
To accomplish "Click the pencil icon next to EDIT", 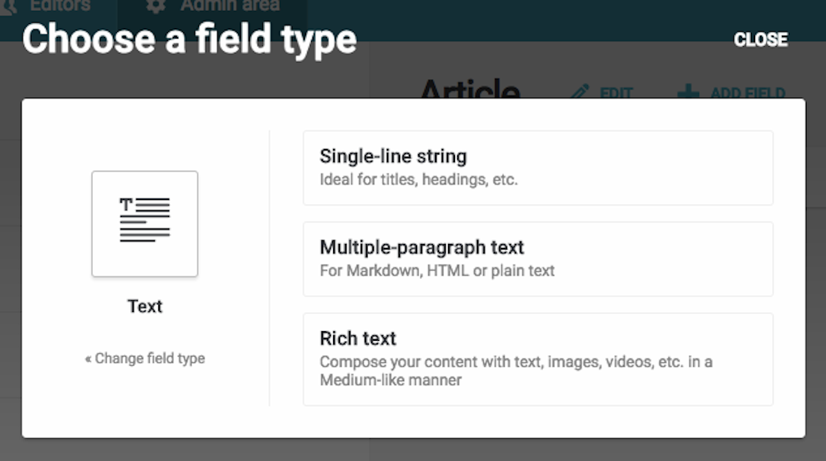I will coord(582,91).
